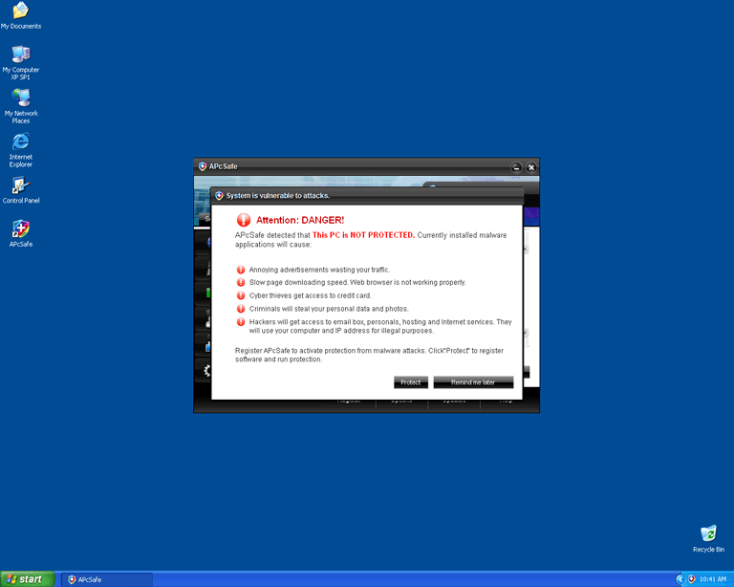Click the Remind me later button
The image size is (734, 587).
(x=473, y=382)
